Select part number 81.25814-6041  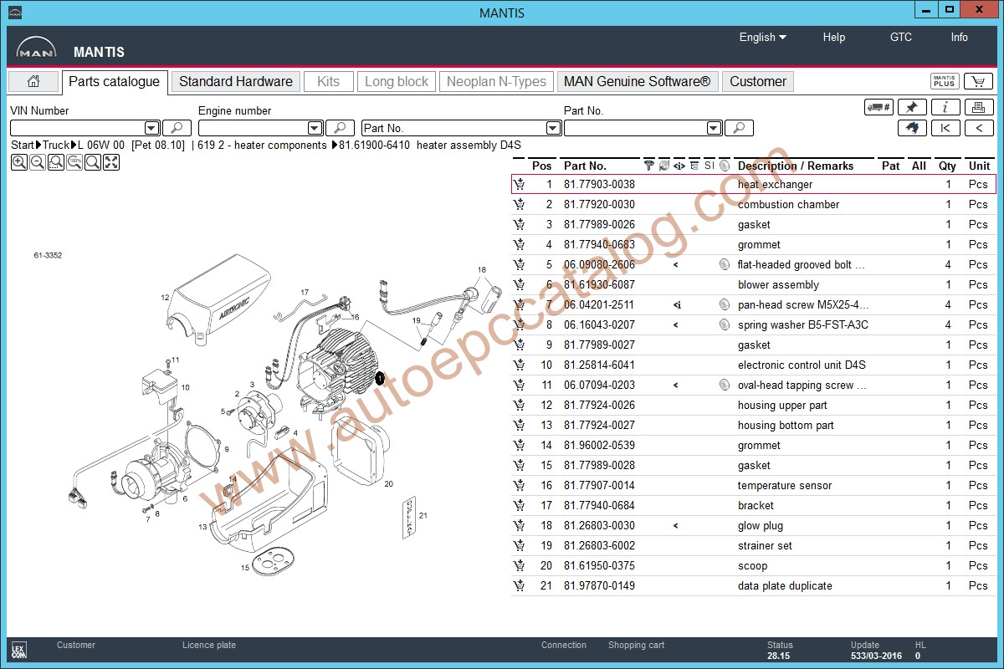tap(599, 365)
